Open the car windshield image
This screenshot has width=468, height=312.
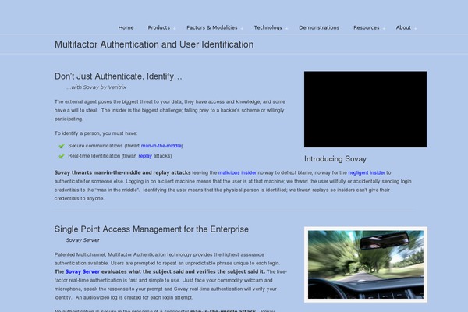[366, 264]
